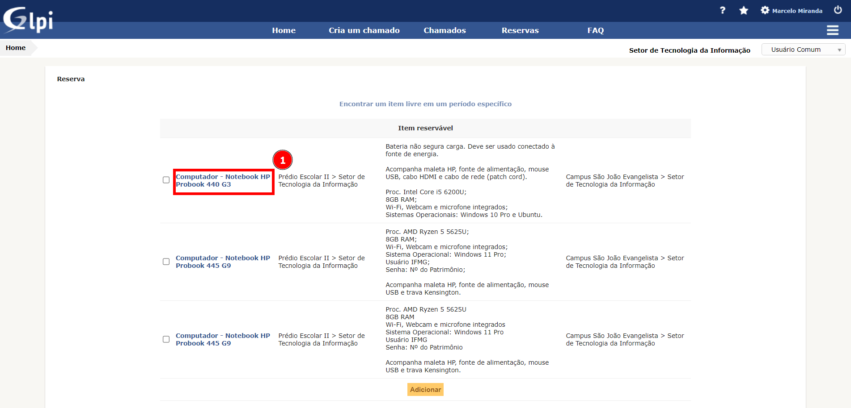Open the help question mark icon
851x408 pixels.
click(722, 10)
